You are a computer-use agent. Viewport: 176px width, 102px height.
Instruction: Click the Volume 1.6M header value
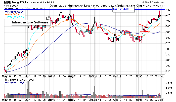pyautogui.click(x=126, y=6)
